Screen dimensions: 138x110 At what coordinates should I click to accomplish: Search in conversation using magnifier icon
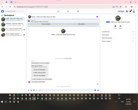120,26
